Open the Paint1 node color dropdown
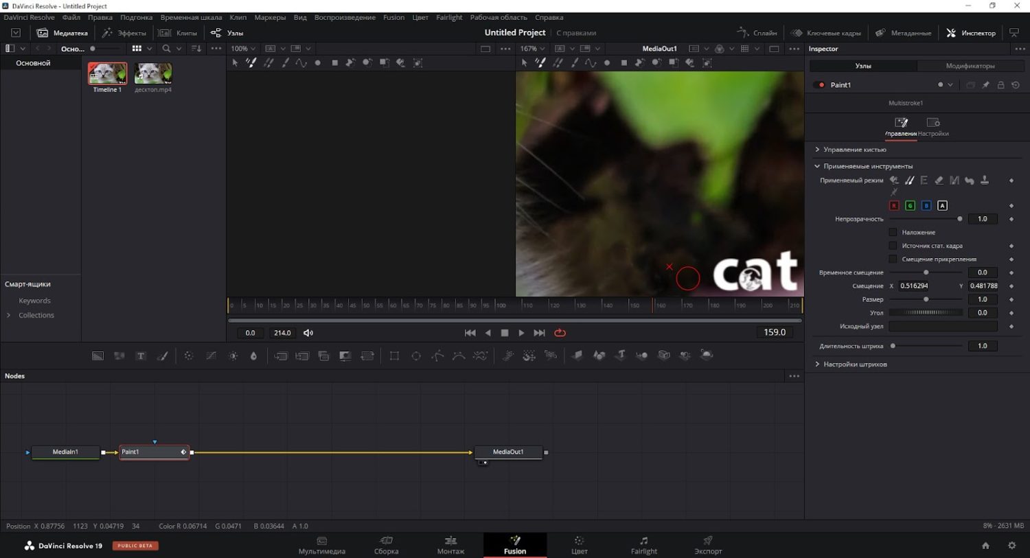 pyautogui.click(x=950, y=85)
